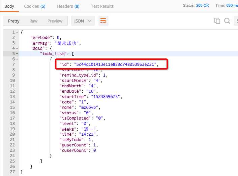Toggle the line wrap icon

pyautogui.click(x=103, y=21)
